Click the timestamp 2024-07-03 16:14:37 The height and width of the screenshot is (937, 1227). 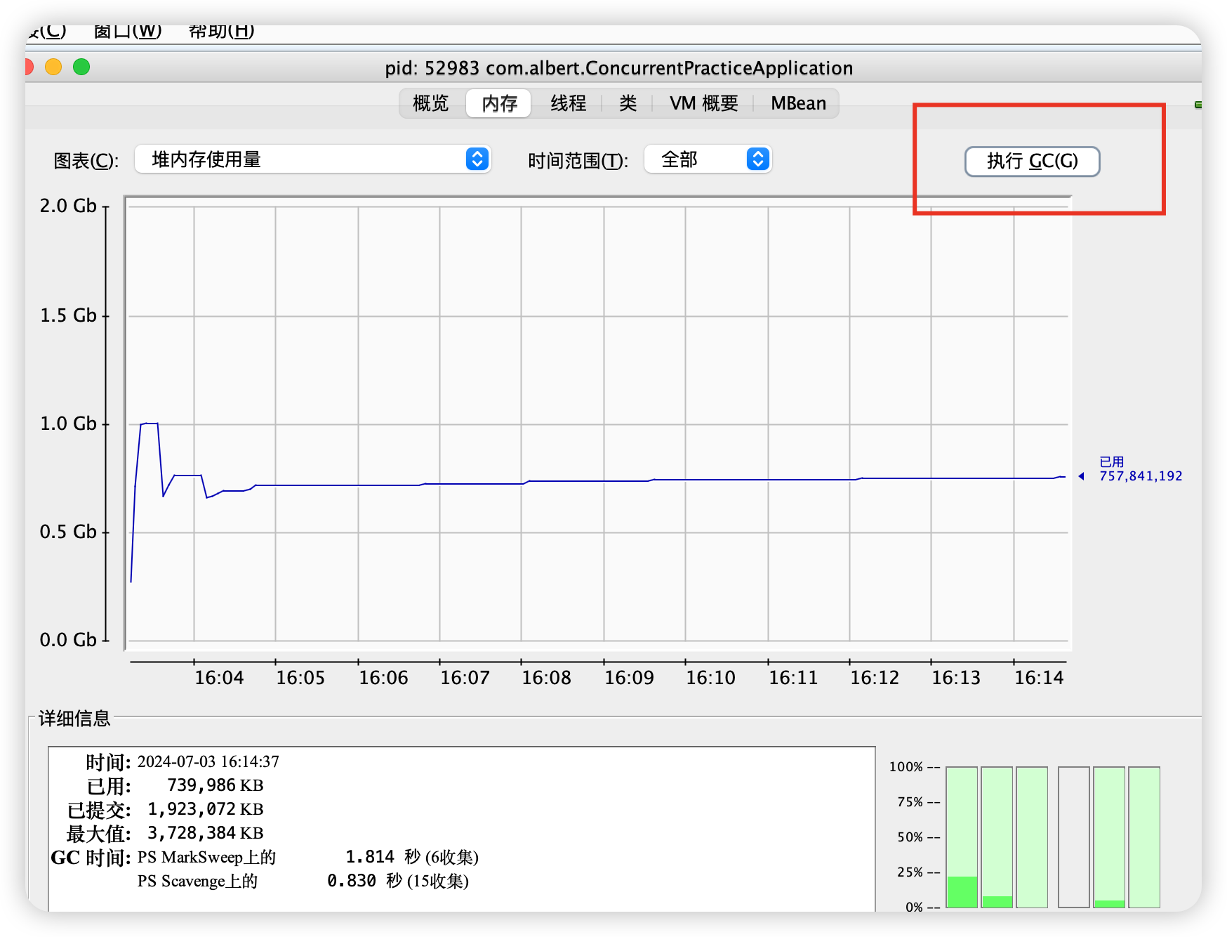click(x=208, y=762)
